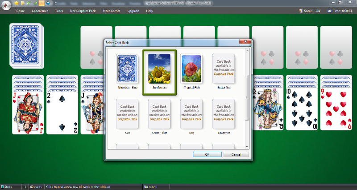Cancel the Select Card Back dialog

(235, 154)
